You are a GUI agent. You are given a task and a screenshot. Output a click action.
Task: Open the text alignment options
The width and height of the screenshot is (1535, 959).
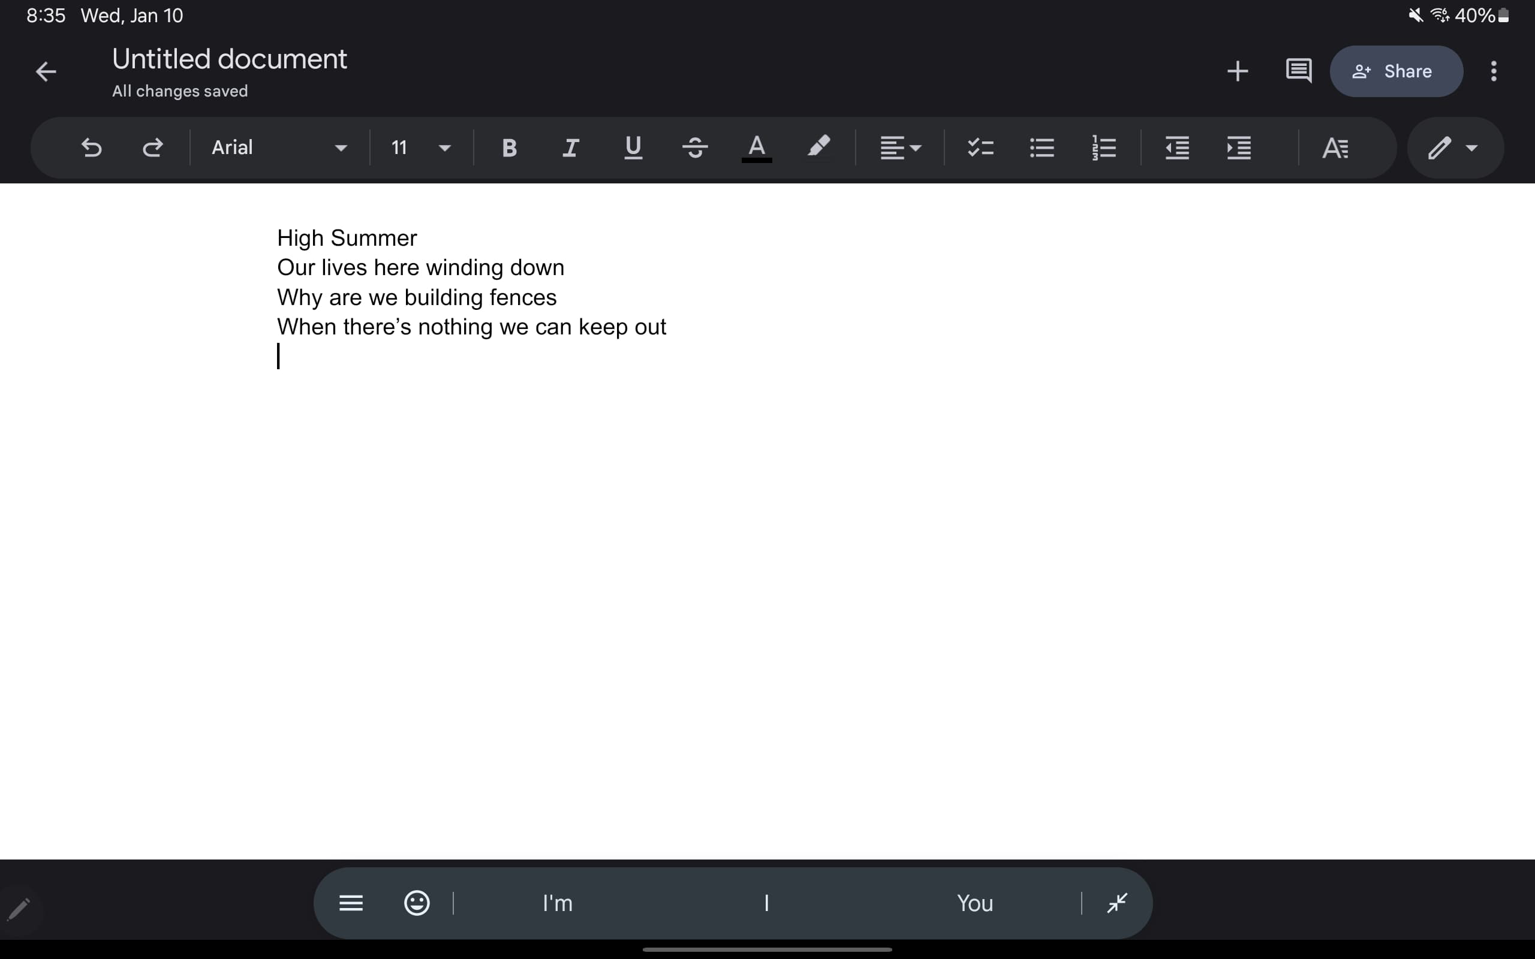point(900,147)
